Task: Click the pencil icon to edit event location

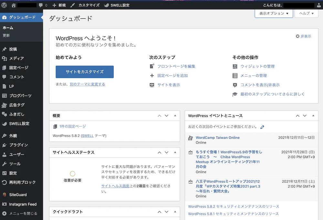Action: click(262, 127)
